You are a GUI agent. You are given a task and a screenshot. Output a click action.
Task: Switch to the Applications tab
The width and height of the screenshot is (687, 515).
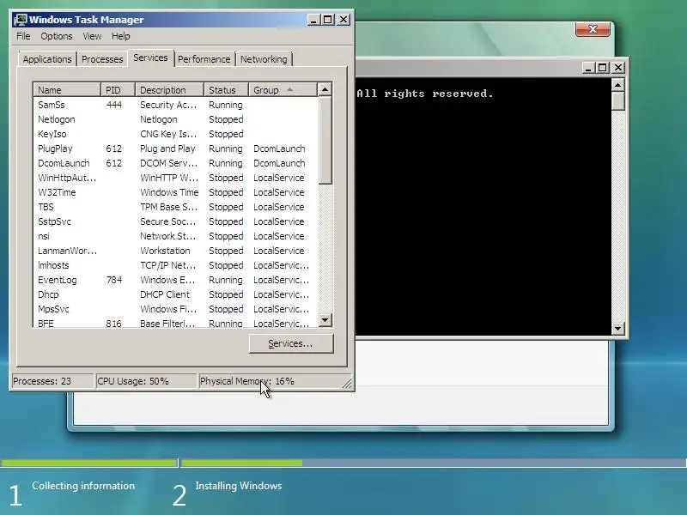47,59
